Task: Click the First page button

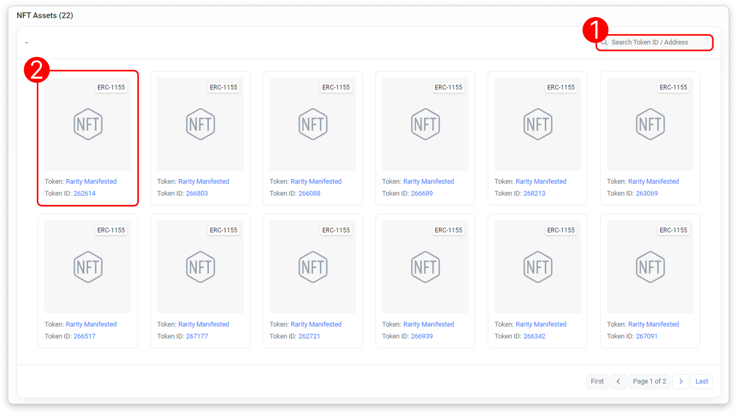Action: [x=597, y=381]
